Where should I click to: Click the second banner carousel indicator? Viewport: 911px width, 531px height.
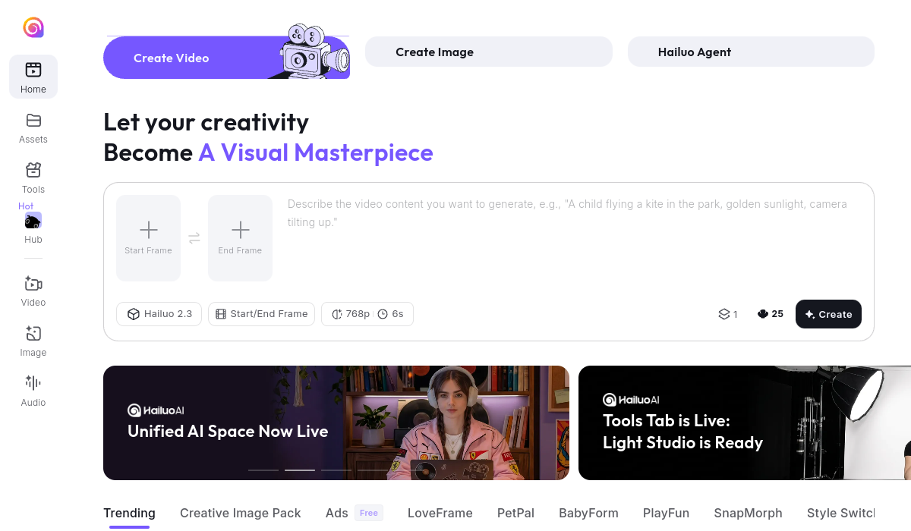pos(300,470)
